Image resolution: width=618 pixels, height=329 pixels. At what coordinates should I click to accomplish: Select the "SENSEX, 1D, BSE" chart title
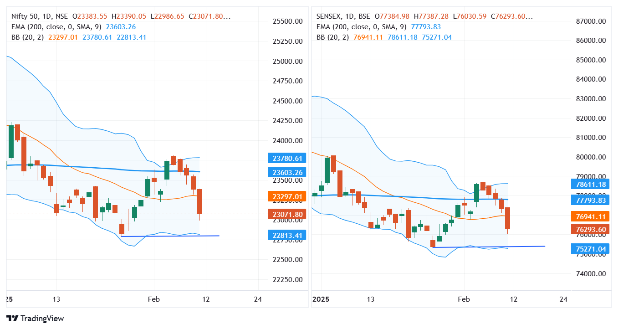[x=342, y=16]
